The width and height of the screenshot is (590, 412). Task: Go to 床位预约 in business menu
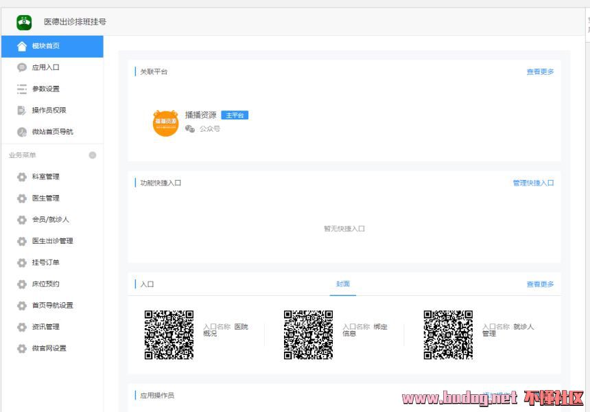point(52,284)
